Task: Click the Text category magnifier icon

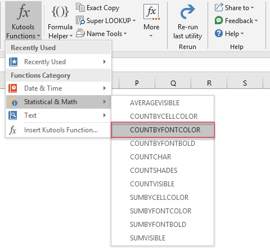Action: pos(13,115)
